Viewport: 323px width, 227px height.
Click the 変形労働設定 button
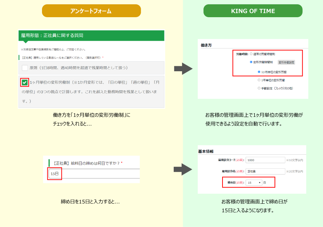[x=286, y=62]
